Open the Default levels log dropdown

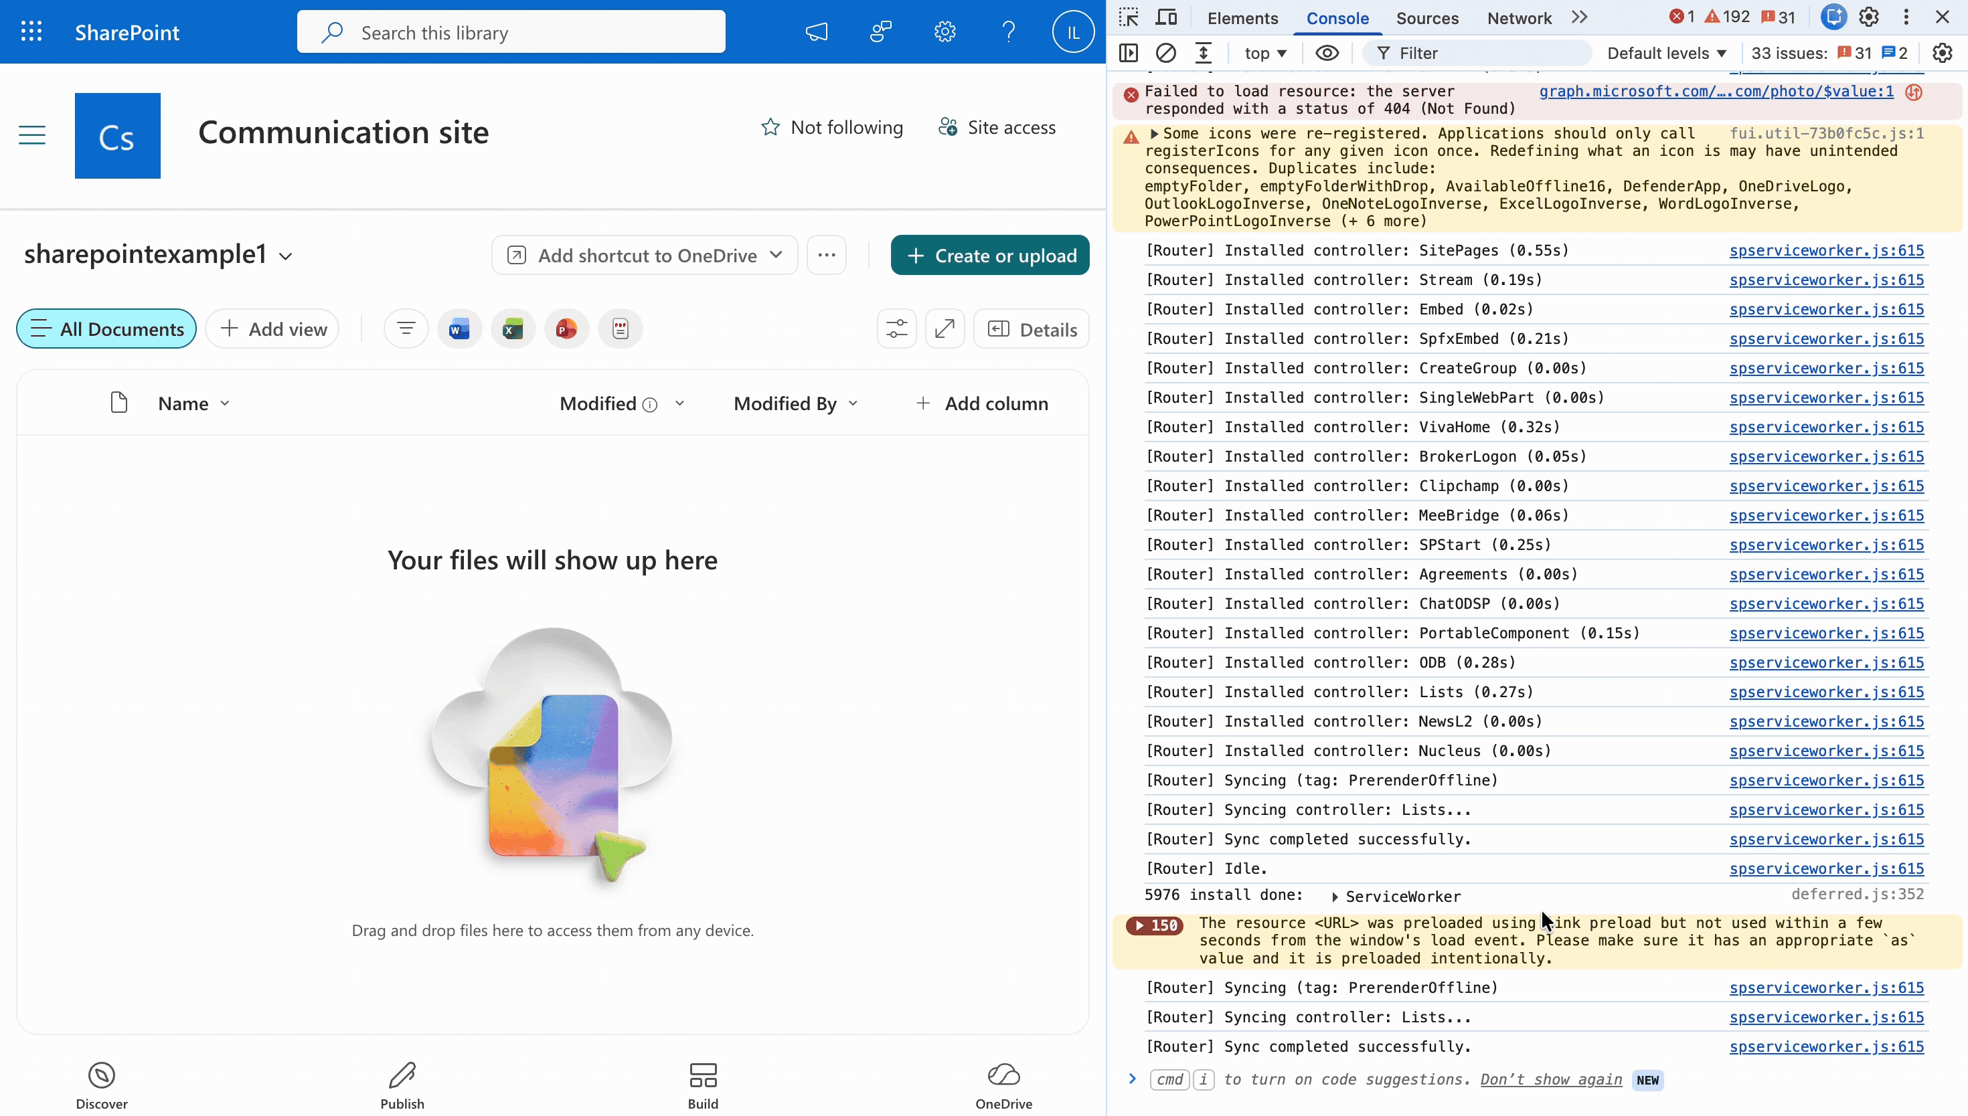(x=1667, y=53)
